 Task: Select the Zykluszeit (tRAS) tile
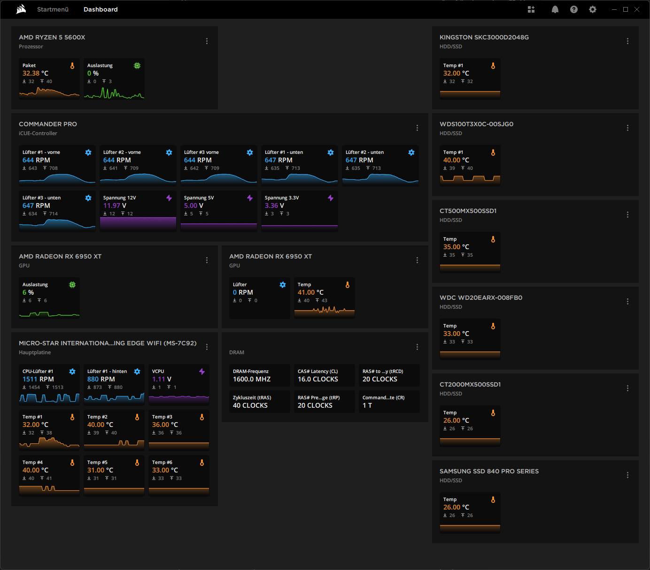pos(260,402)
